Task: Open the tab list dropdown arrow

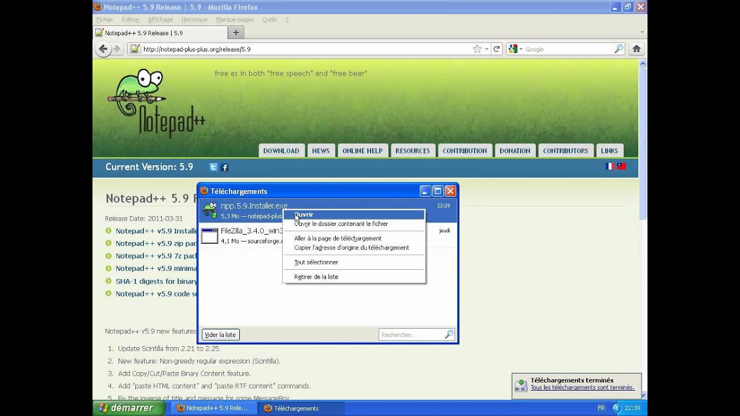Action: (642, 33)
